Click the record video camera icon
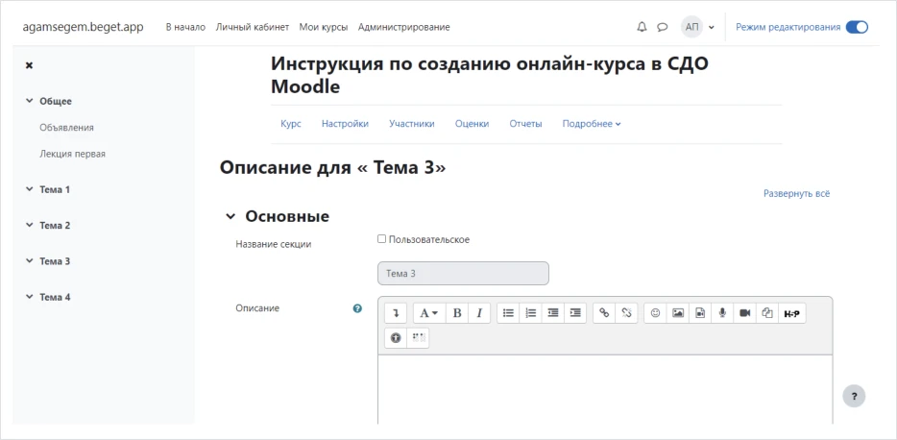Viewport: 897px width, 440px height. click(745, 313)
